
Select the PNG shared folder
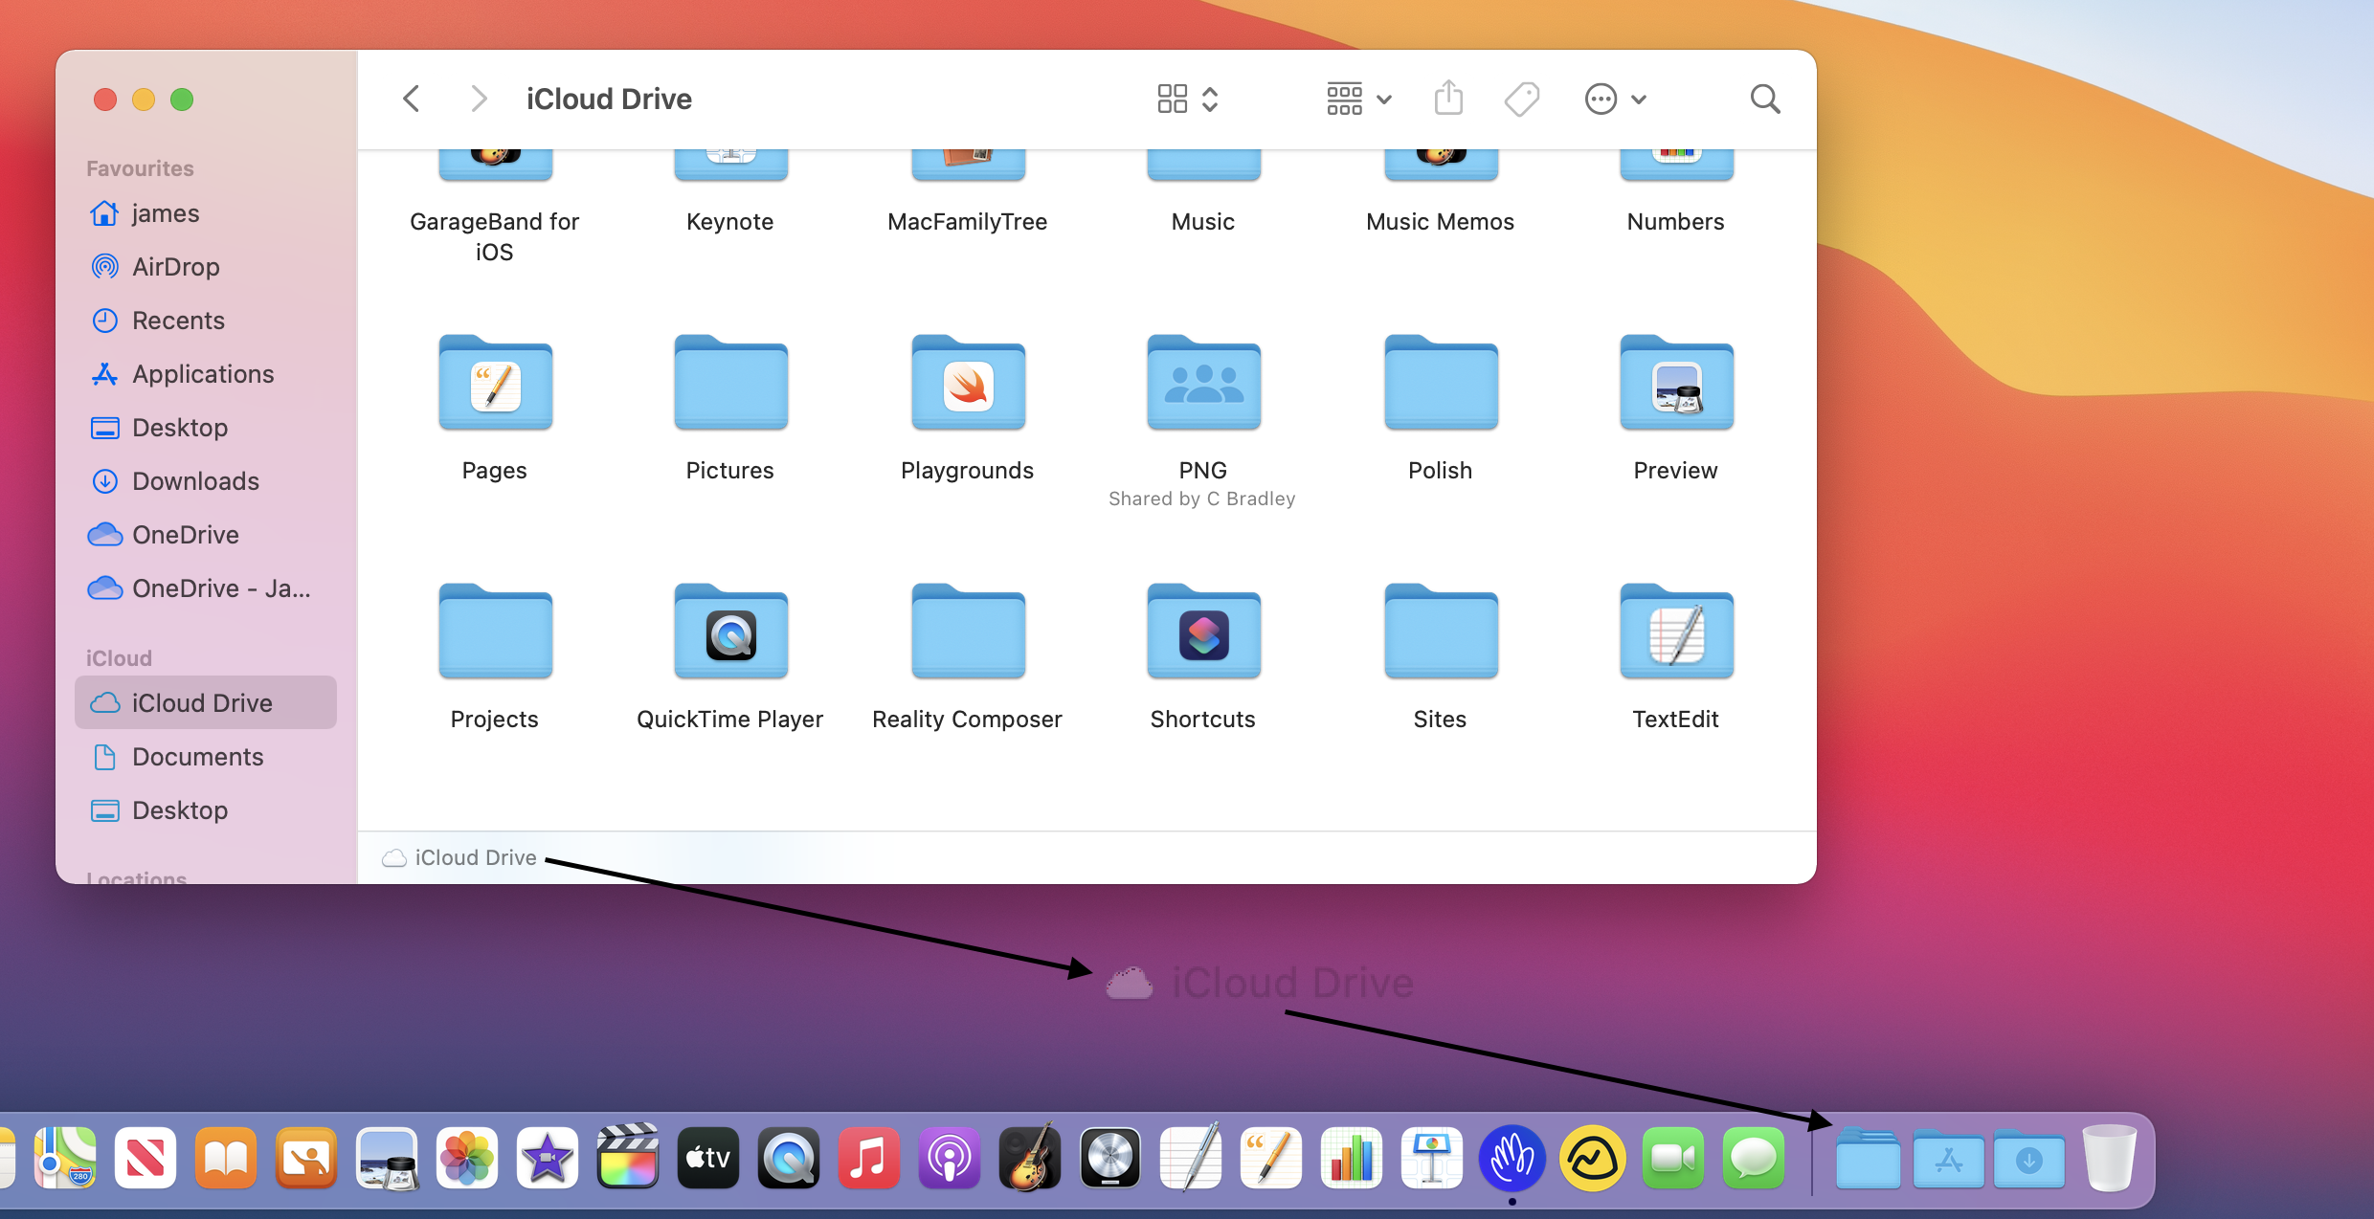(1203, 386)
